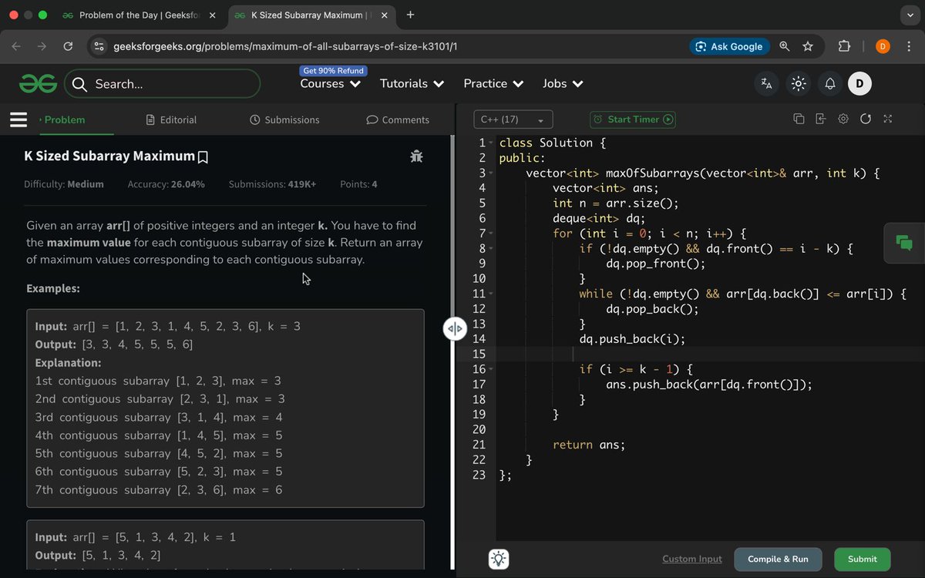
Task: Click the panel splitter handle
Action: click(x=454, y=328)
